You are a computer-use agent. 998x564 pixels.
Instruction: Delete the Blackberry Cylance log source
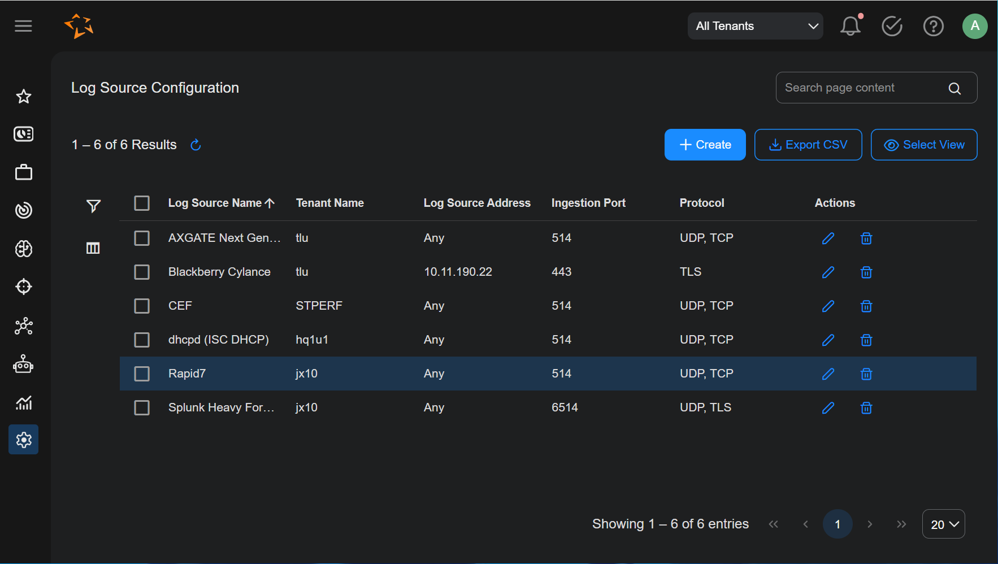tap(866, 272)
